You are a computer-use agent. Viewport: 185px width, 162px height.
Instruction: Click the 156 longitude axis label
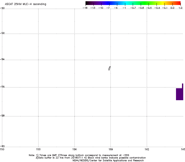74,149
